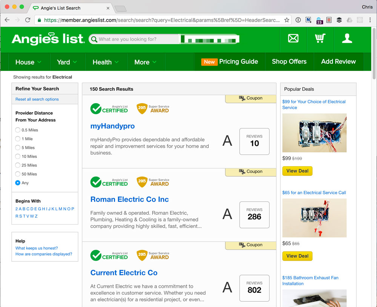Open the myHandypro listing title
The height and width of the screenshot is (307, 377).
pos(112,126)
